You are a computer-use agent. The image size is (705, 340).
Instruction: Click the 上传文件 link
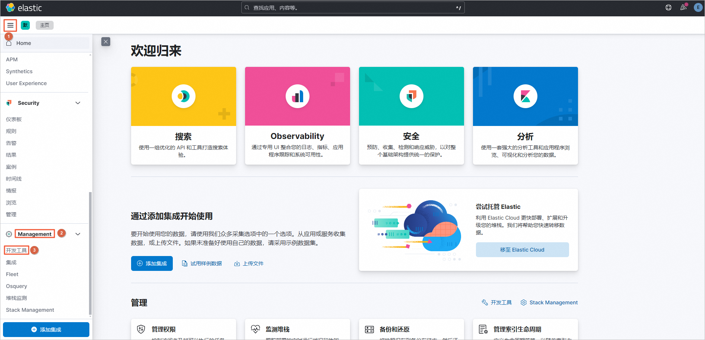pyautogui.click(x=249, y=263)
